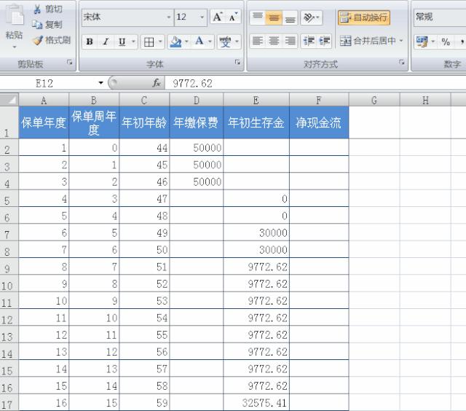Screen dimensions: 466x411
Task: Click cell D2 containing 50000
Action: point(197,147)
